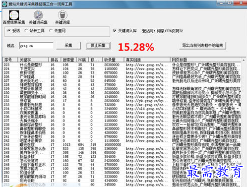Screen dimensions: 247x187
Task: Select row number 238 in the list
Action: pos(6,125)
